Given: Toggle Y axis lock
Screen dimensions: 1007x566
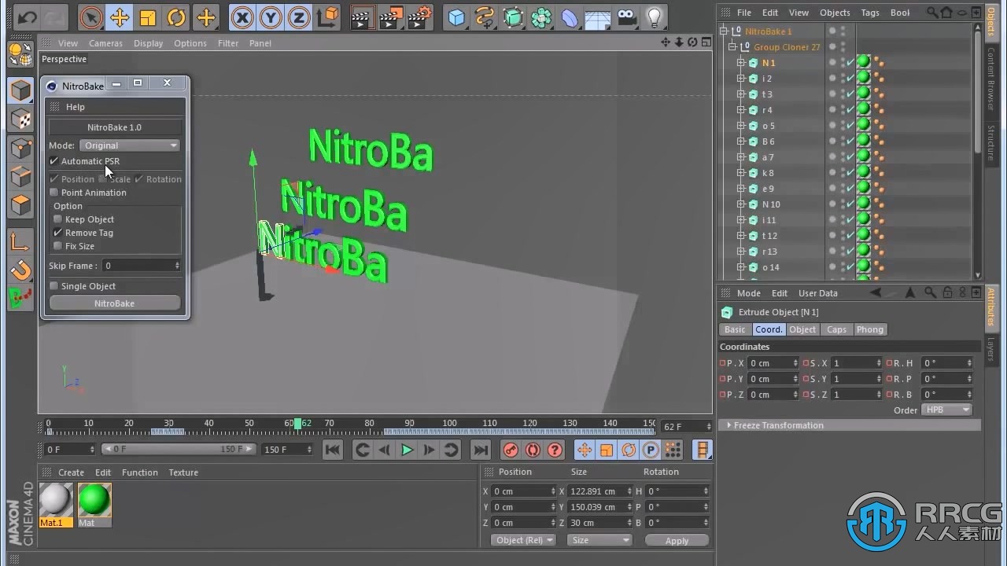Looking at the screenshot, I should (271, 17).
